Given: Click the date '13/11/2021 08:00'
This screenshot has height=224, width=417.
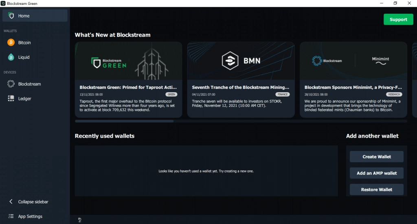Looking at the screenshot, I should pyautogui.click(x=91, y=95).
